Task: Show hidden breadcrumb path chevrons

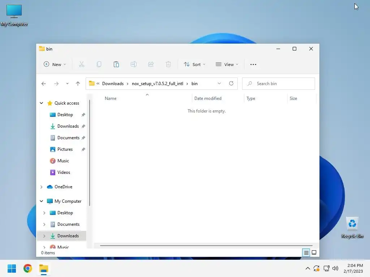Action: click(x=98, y=83)
